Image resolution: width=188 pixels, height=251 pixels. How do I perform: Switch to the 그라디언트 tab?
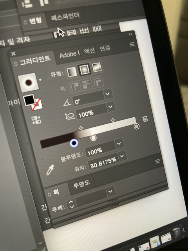[35, 60]
